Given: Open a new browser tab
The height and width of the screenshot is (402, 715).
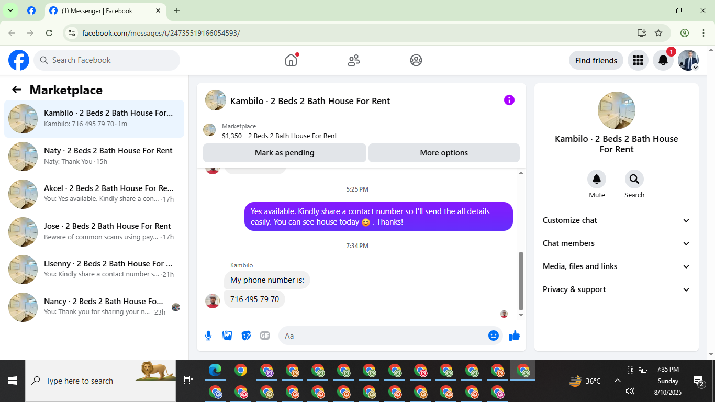Looking at the screenshot, I should pos(176,10).
